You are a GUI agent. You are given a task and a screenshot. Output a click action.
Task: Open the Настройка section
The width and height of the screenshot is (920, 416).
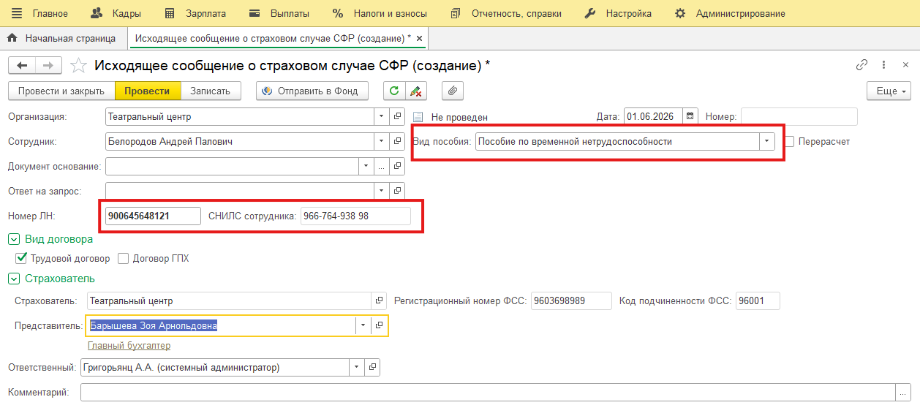[618, 13]
